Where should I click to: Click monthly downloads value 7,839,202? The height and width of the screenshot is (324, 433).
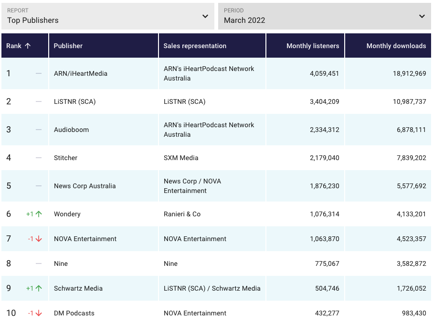[x=412, y=158]
